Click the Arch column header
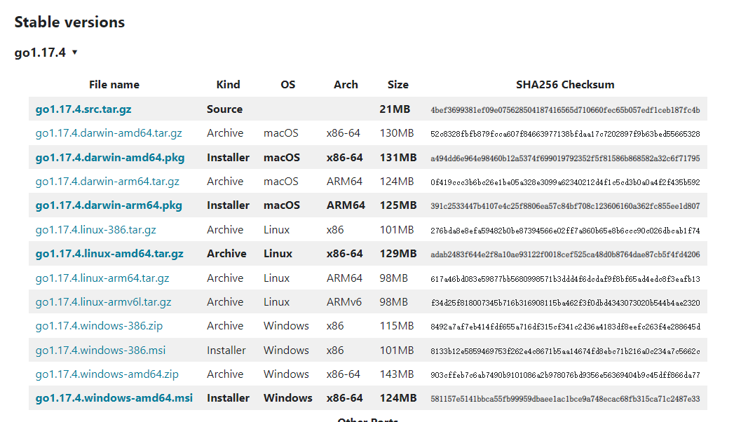Screen dimensions: 734x422 pos(346,85)
